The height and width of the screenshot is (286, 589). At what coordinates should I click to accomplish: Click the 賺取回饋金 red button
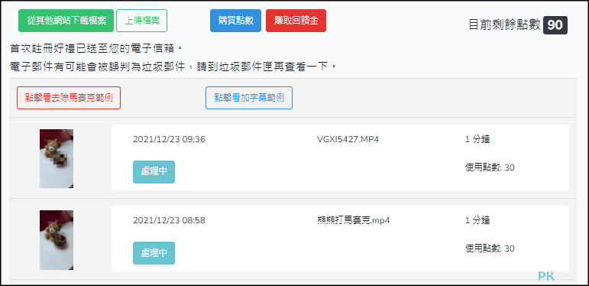pyautogui.click(x=296, y=21)
